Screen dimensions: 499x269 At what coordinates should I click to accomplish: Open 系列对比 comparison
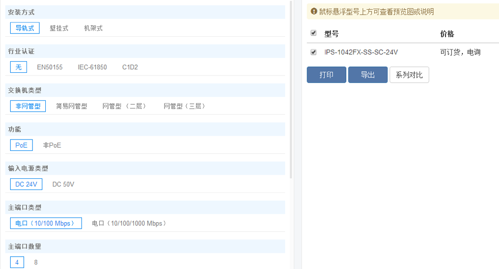(409, 75)
